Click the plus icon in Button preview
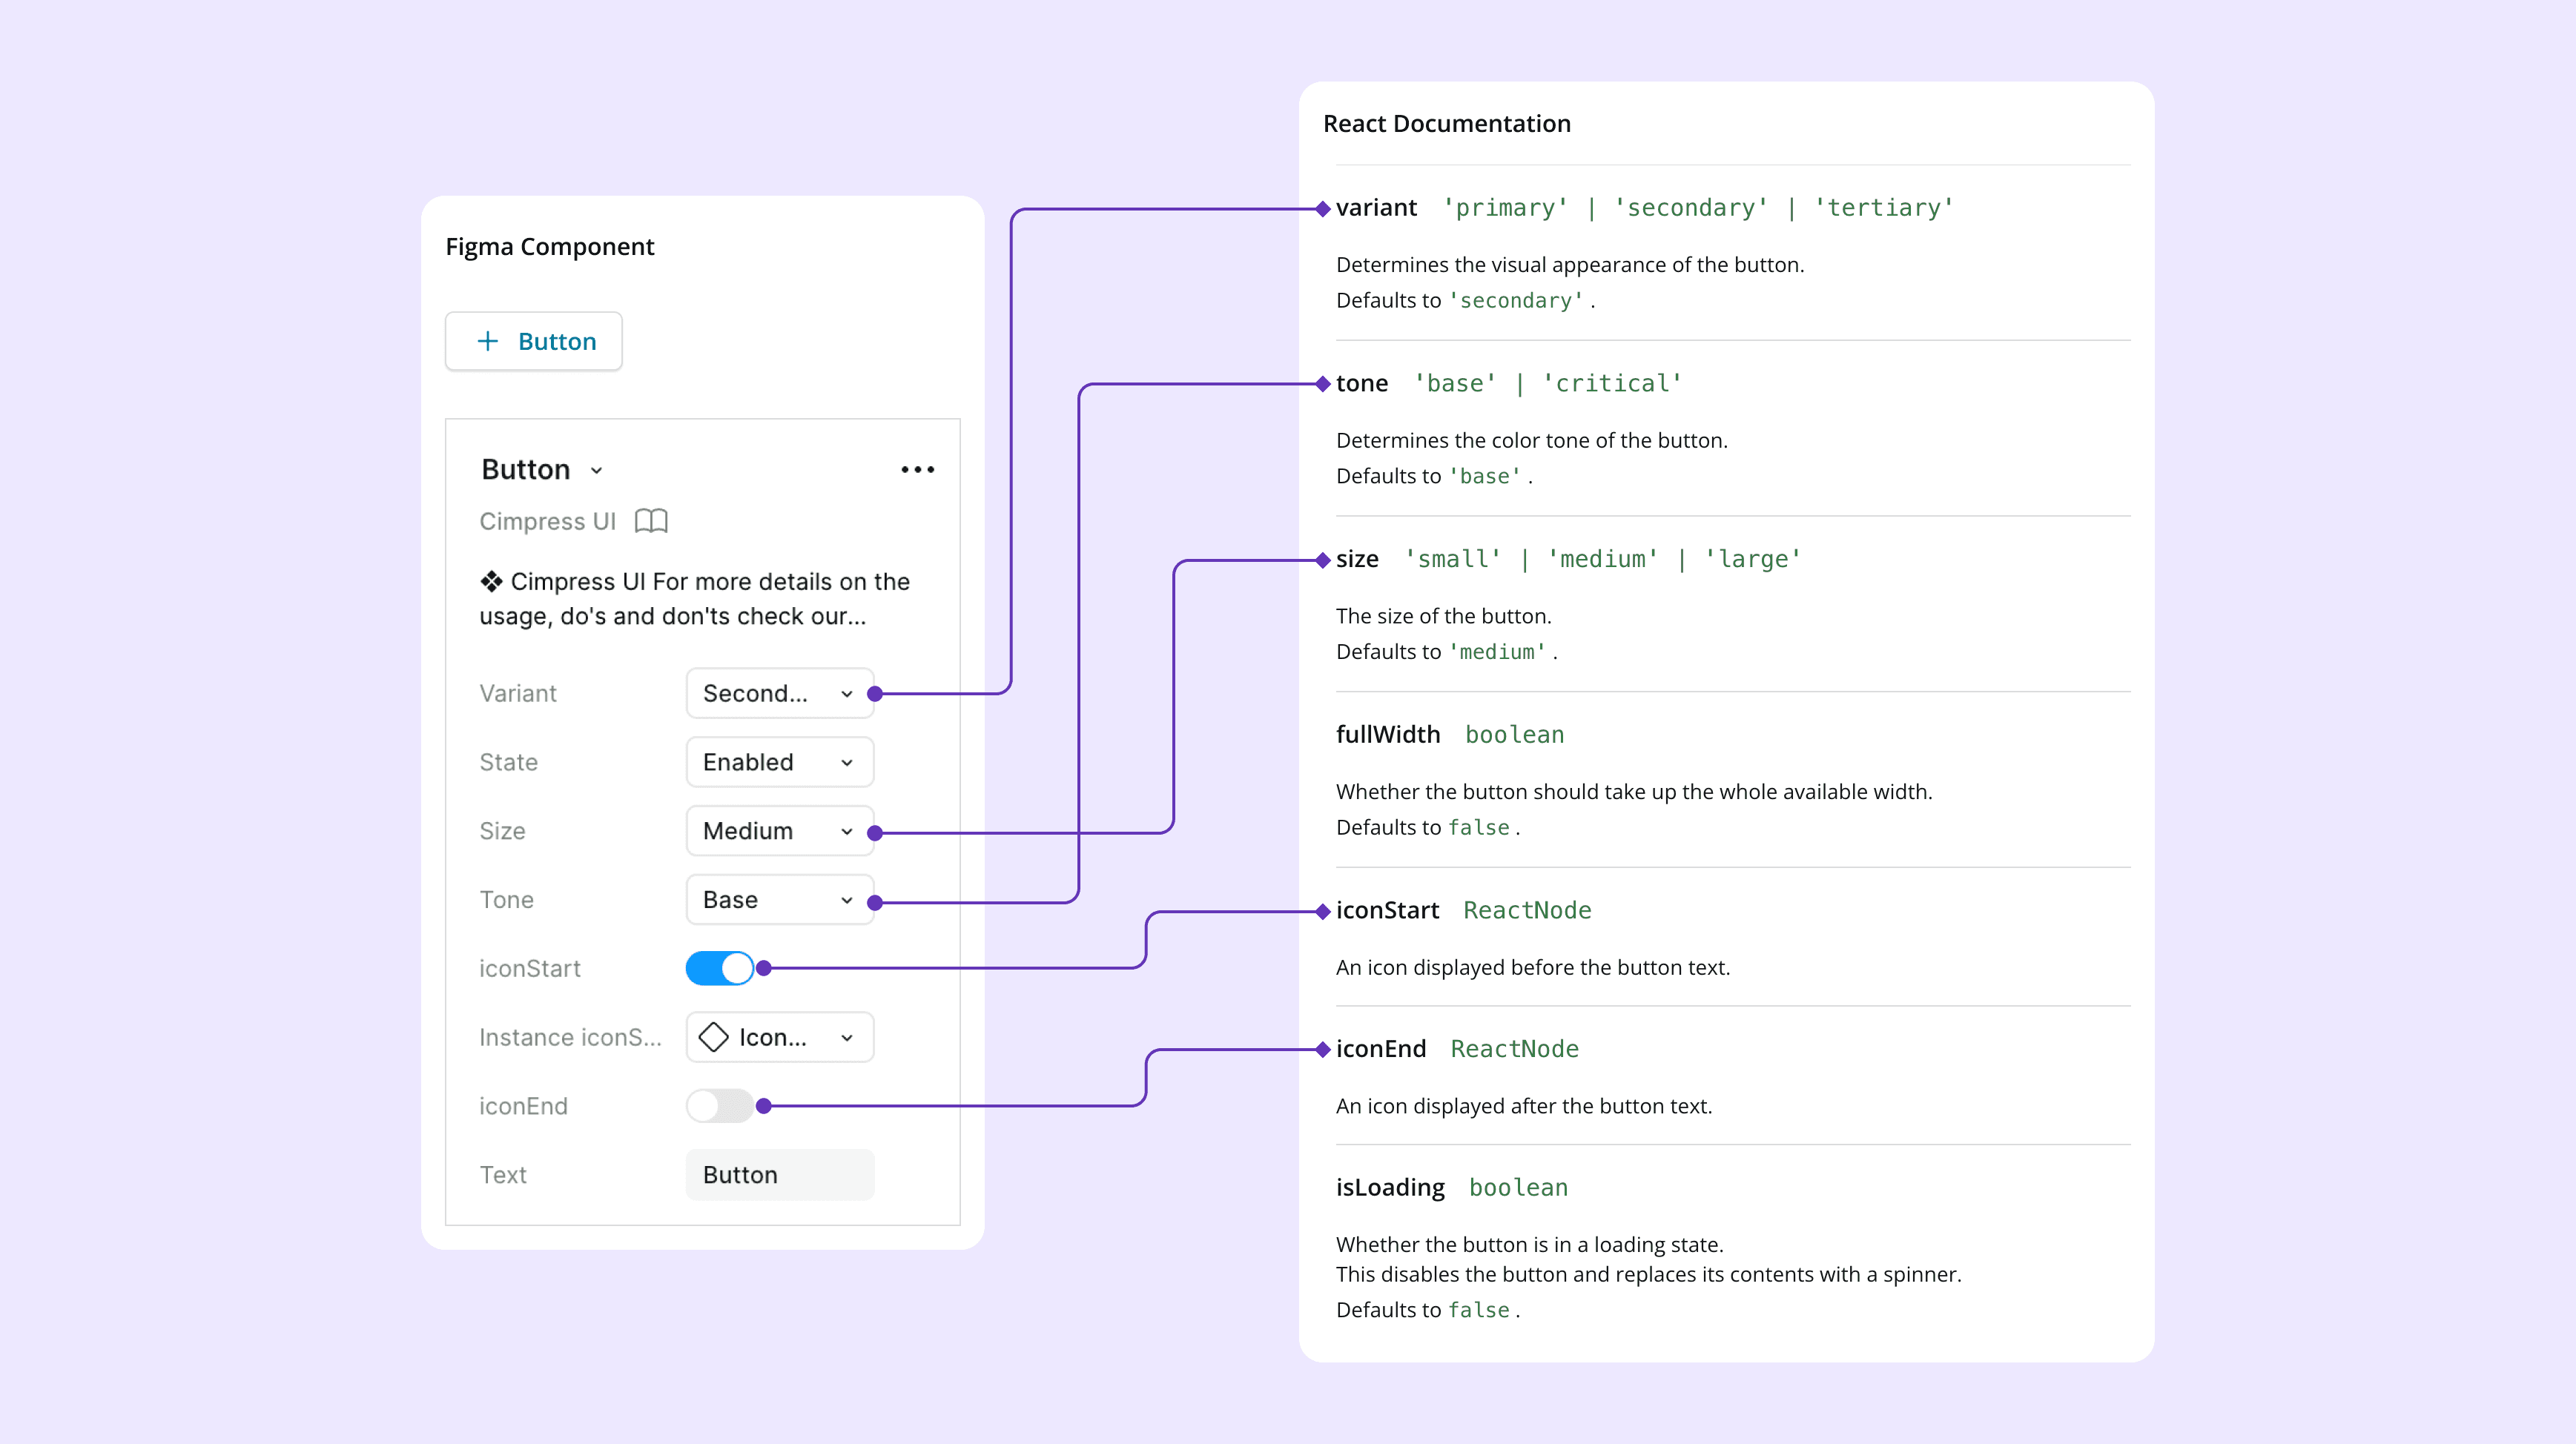2576x1444 pixels. pos(488,341)
